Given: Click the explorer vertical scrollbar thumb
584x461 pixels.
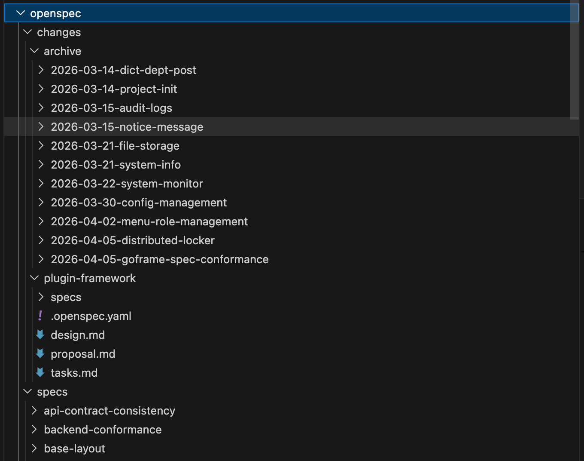Looking at the screenshot, I should [575, 60].
